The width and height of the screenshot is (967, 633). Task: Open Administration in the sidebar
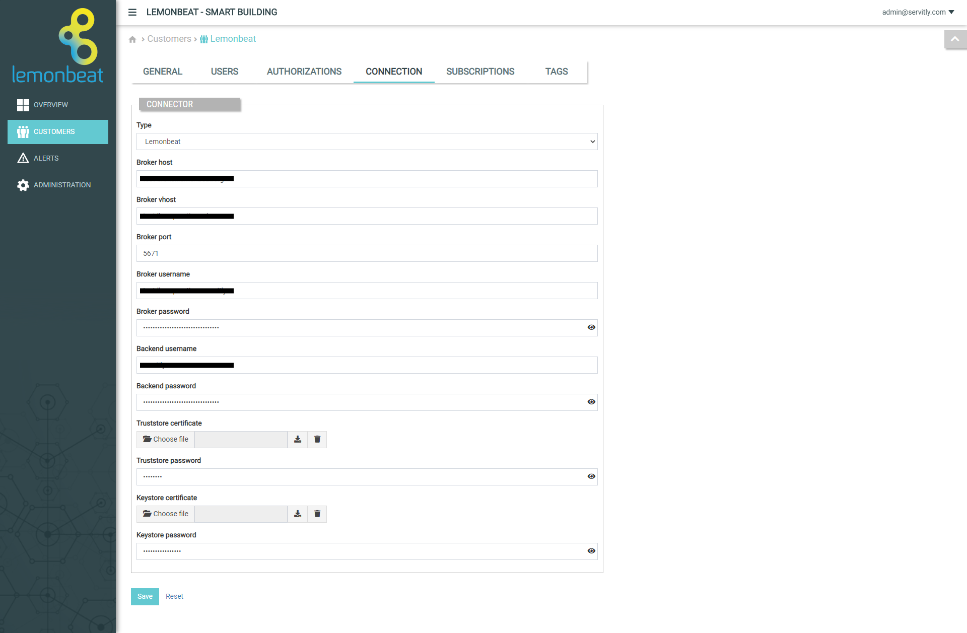(x=58, y=185)
